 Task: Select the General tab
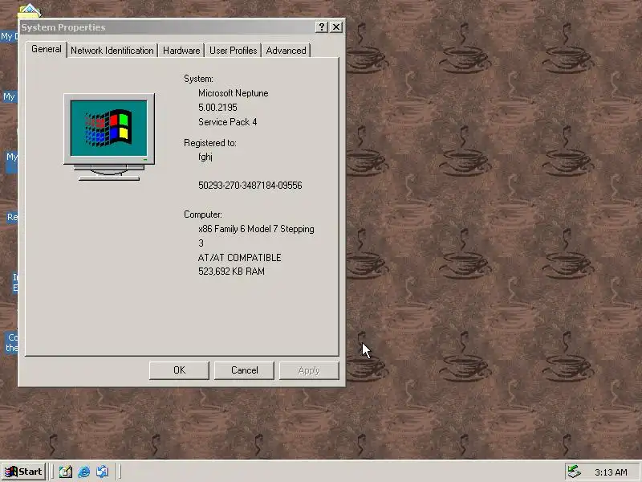(47, 49)
